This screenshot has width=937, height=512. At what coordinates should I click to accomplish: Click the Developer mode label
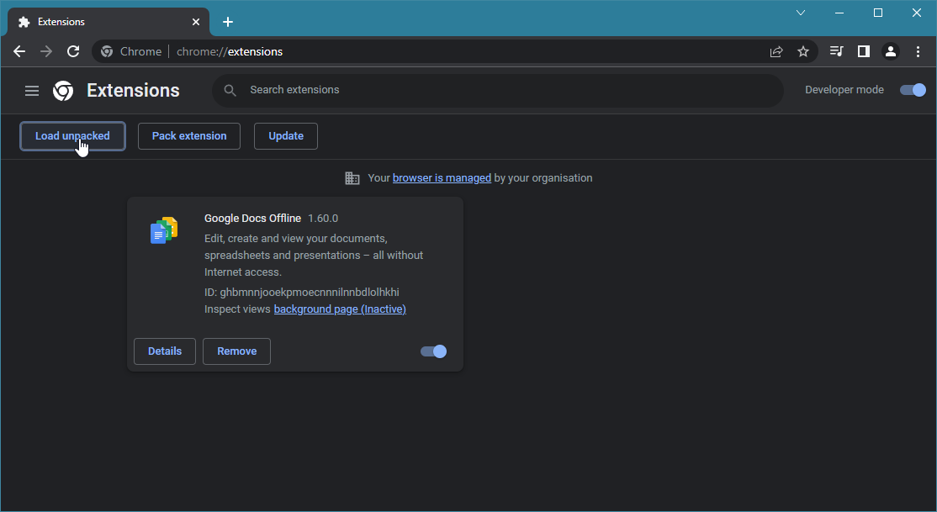(844, 90)
